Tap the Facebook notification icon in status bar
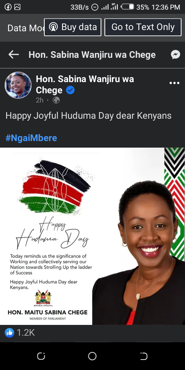The width and height of the screenshot is (185, 370). coord(8,7)
